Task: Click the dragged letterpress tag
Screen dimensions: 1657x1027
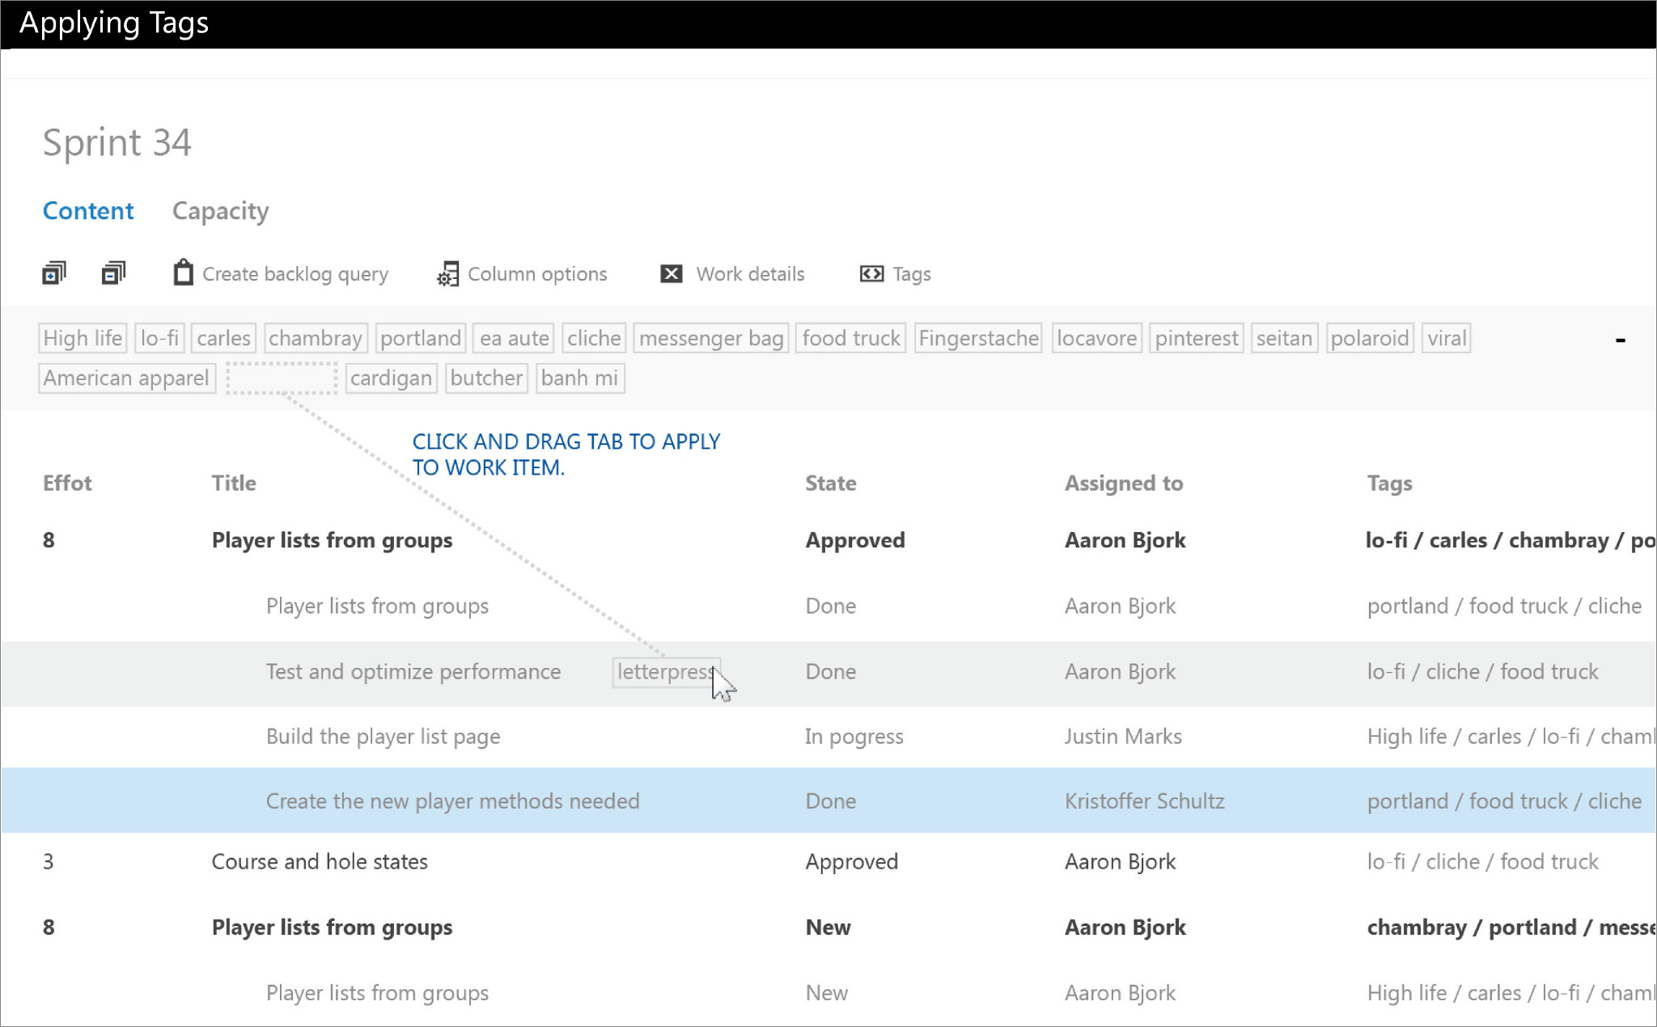Action: [666, 672]
